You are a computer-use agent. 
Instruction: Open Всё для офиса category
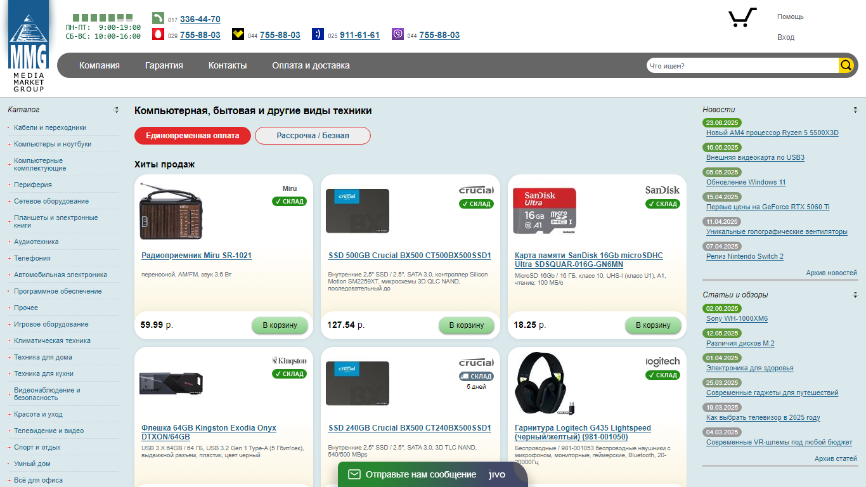(38, 480)
